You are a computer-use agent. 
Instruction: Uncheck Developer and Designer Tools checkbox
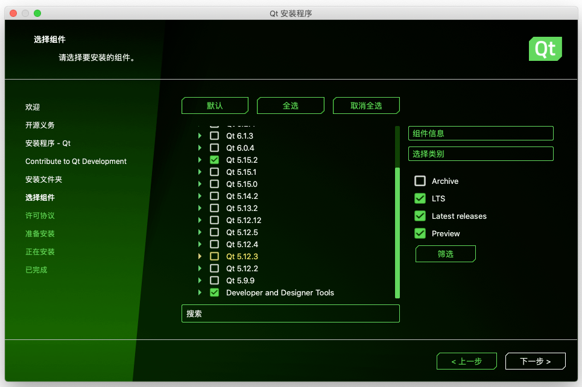point(214,292)
